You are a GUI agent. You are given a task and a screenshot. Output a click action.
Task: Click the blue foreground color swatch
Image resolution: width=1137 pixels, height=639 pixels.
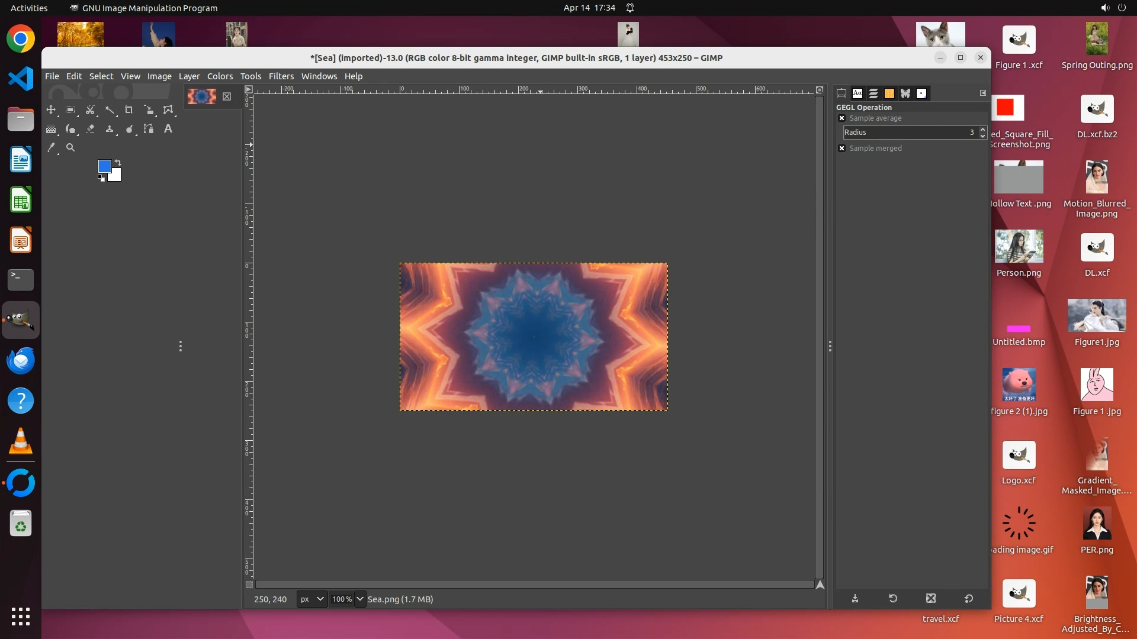(104, 166)
